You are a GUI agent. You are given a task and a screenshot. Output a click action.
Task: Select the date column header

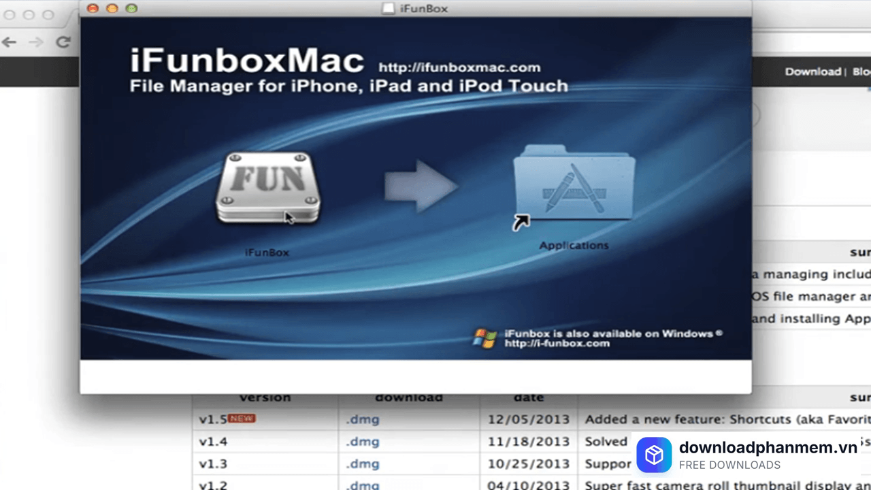(529, 397)
